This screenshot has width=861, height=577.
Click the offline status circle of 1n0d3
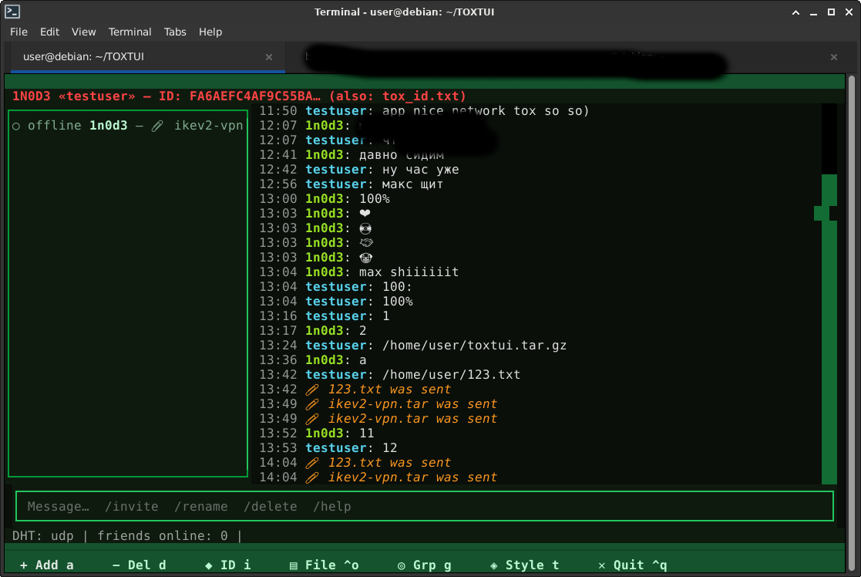point(16,127)
